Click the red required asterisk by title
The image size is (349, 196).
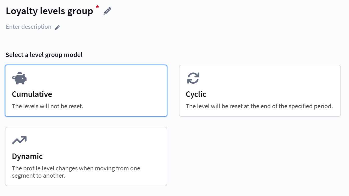(x=97, y=8)
